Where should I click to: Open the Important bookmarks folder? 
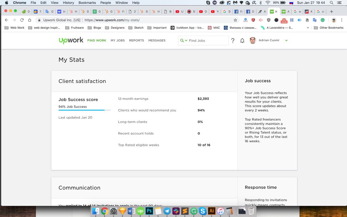click(157, 28)
